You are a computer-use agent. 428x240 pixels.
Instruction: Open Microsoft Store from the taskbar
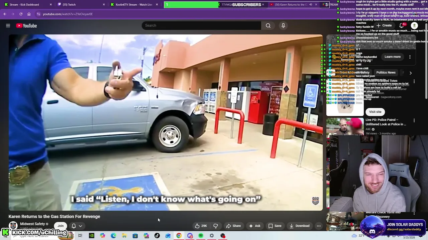click(135, 236)
